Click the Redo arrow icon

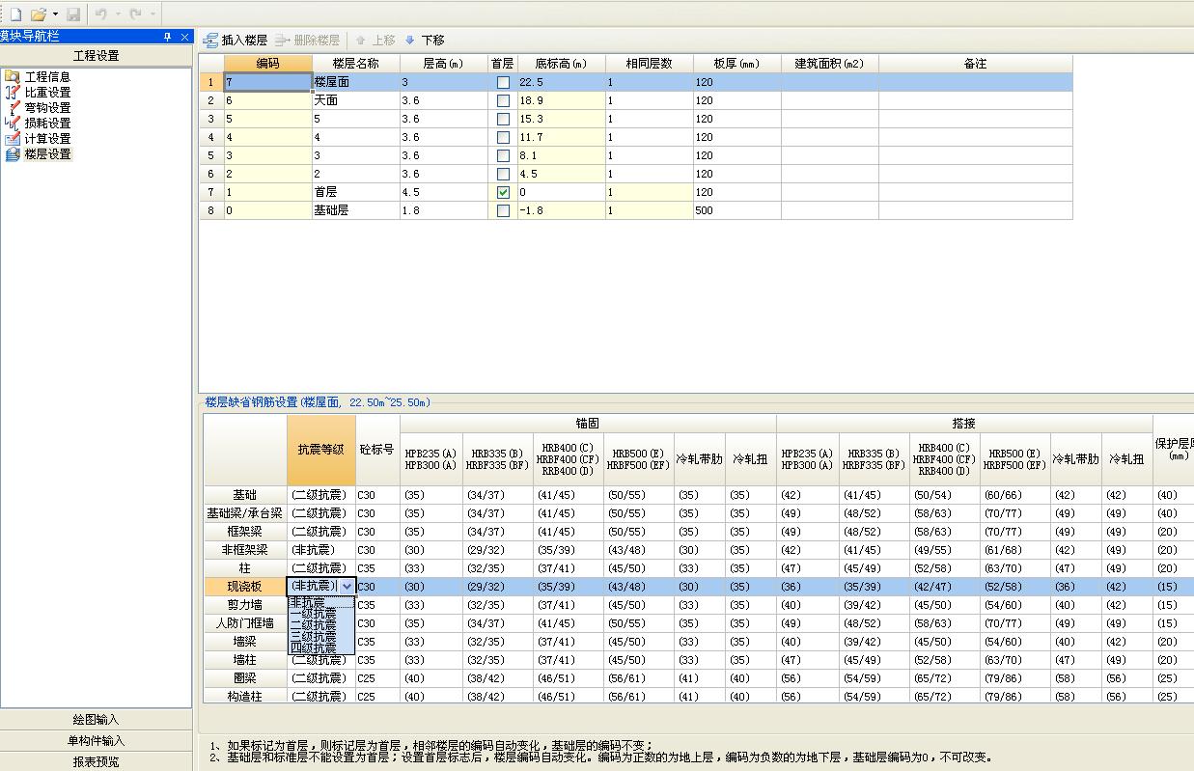coord(135,14)
